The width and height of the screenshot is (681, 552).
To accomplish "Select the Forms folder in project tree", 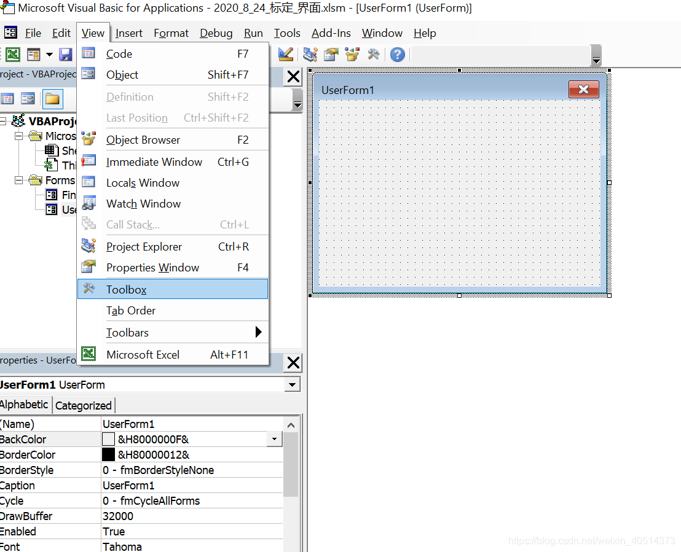I will click(x=60, y=180).
